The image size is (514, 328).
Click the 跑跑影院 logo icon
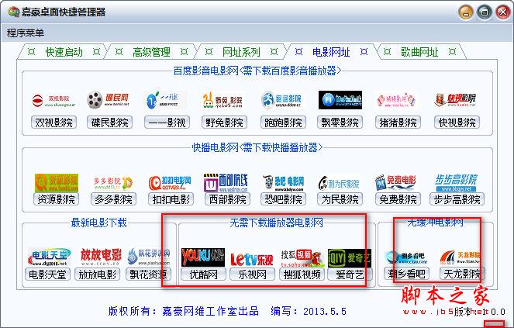click(282, 100)
